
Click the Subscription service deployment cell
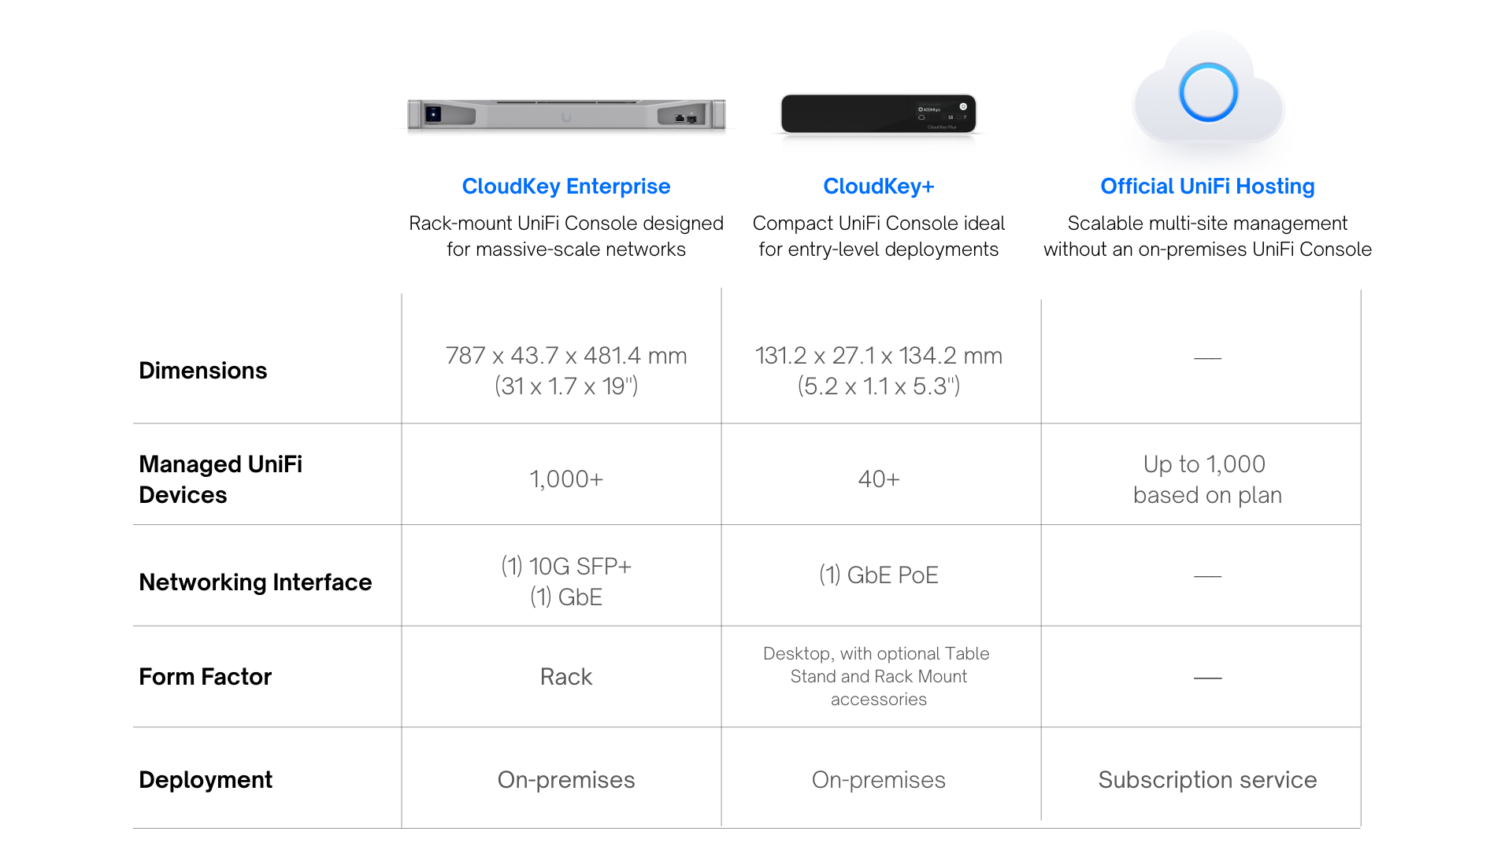coord(1207,780)
